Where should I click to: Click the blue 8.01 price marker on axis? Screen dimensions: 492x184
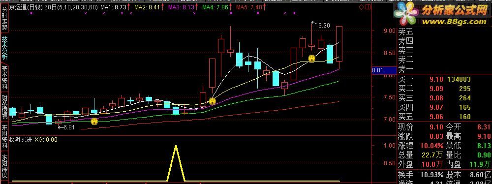click(x=377, y=71)
